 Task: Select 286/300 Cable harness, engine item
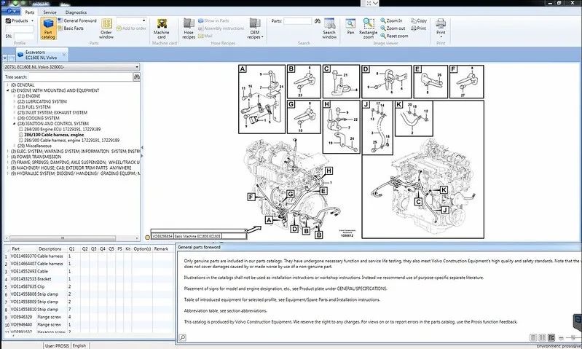click(x=71, y=141)
